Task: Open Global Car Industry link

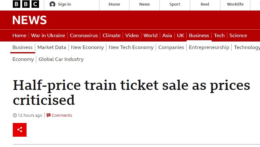Action: point(61,59)
